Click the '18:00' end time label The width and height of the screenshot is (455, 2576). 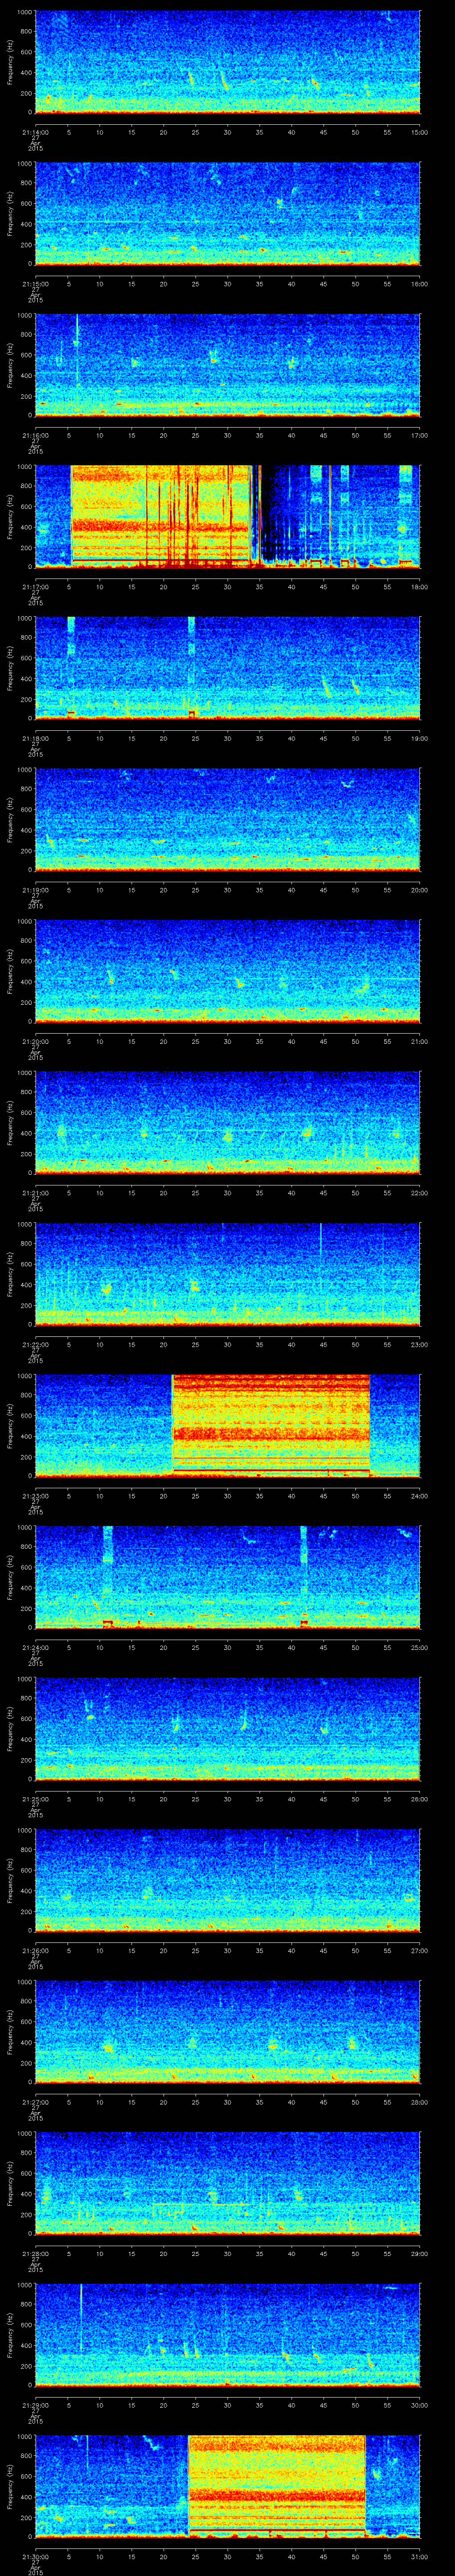(420, 586)
